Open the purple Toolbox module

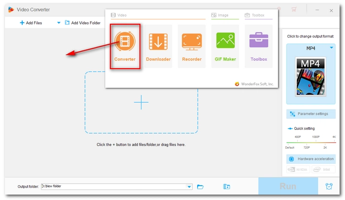pos(259,46)
